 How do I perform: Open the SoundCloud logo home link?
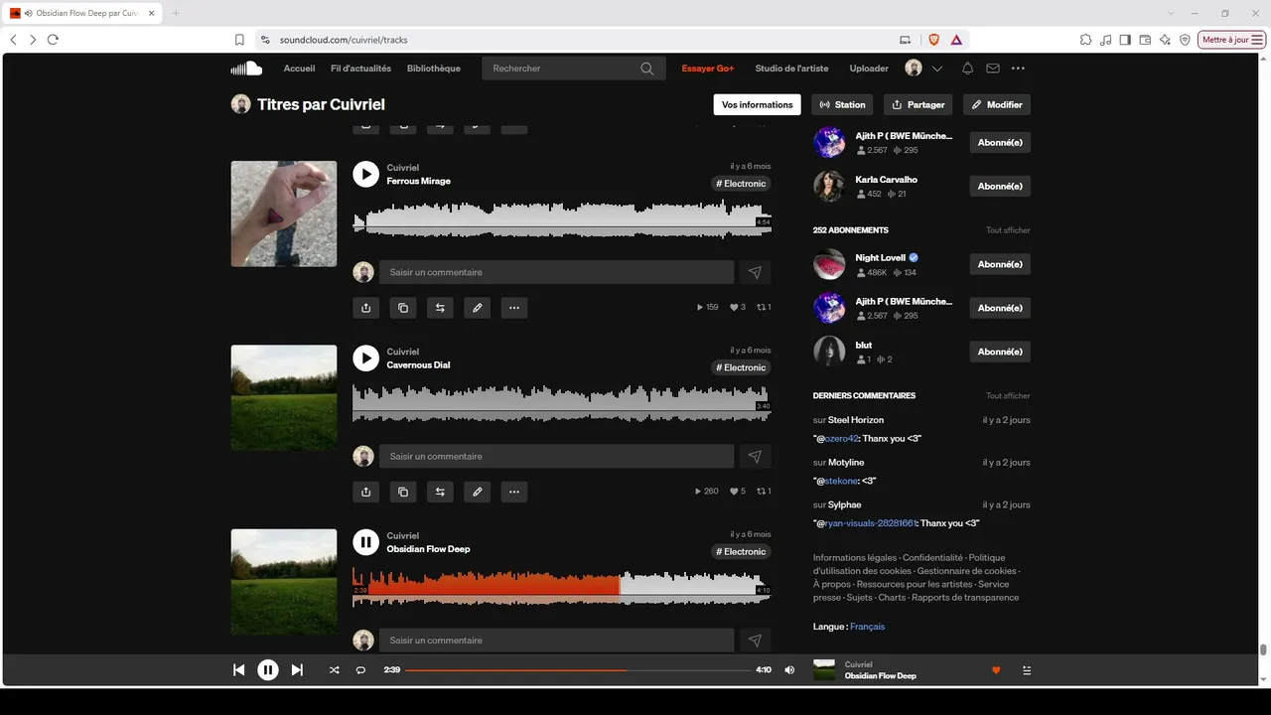246,69
